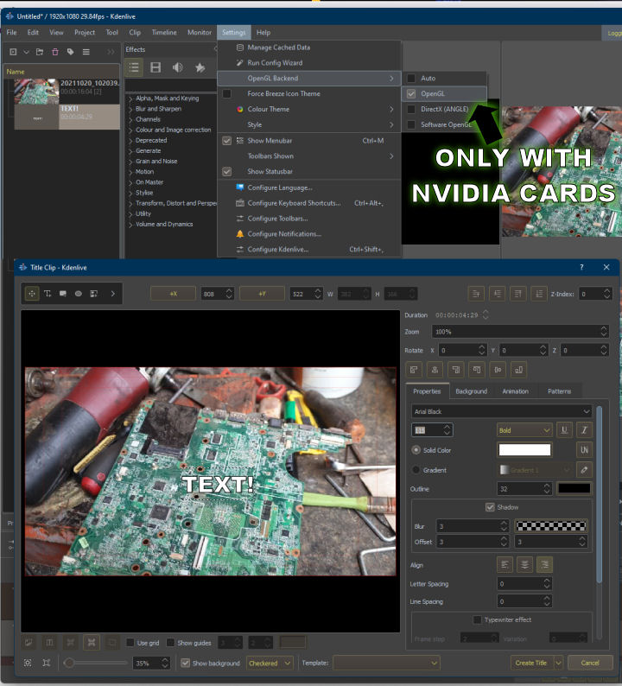
Task: Open the Zoom 100% combo box
Action: 520,332
